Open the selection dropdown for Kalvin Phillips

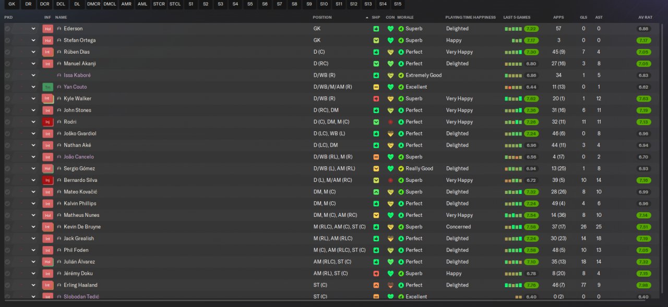tap(33, 203)
